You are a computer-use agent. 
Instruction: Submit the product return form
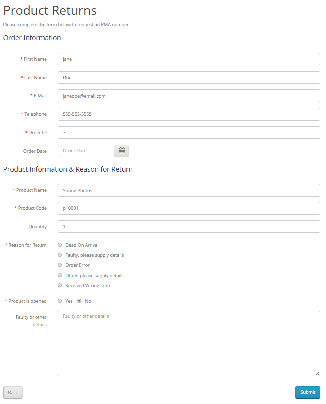(308, 392)
